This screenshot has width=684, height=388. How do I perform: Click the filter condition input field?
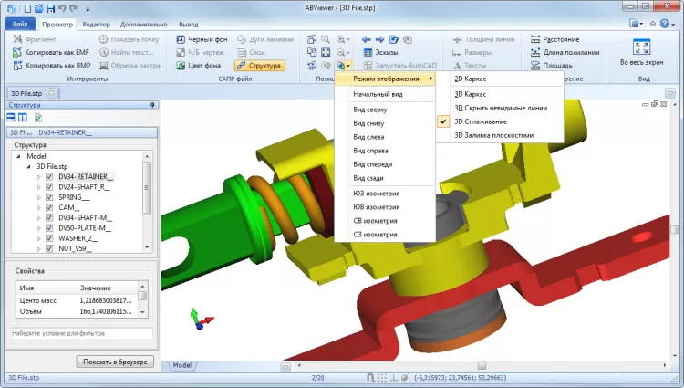[81, 333]
